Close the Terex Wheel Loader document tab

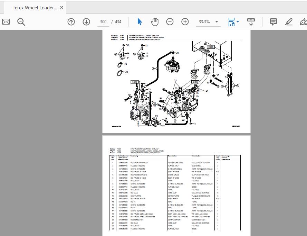pos(61,7)
